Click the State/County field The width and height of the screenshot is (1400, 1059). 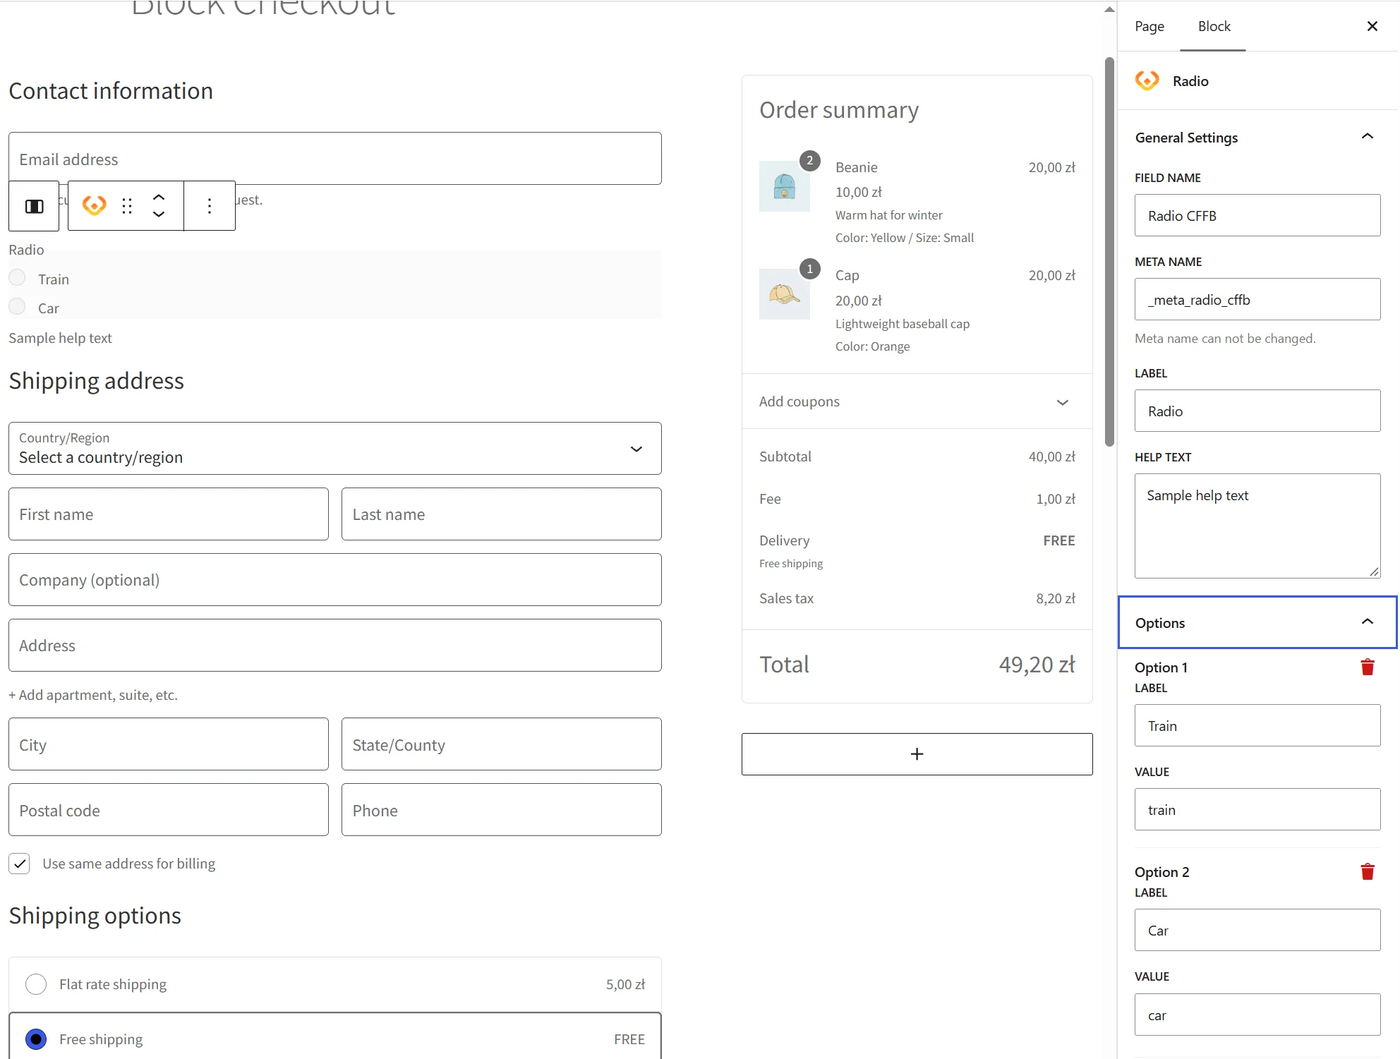[502, 744]
